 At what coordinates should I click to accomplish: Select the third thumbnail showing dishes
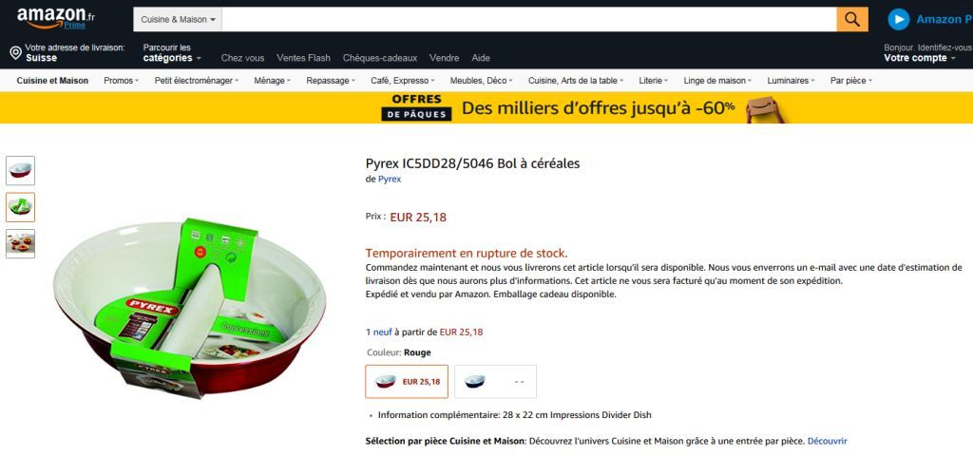click(21, 244)
